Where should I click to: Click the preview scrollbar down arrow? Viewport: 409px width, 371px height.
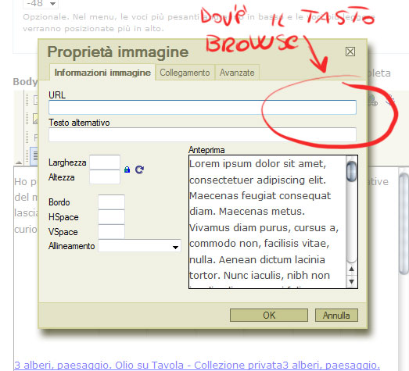pyautogui.click(x=351, y=282)
